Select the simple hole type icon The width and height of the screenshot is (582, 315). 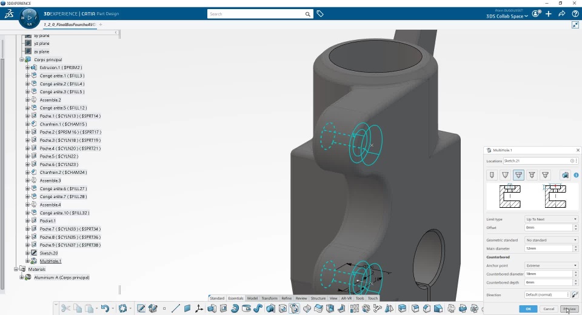coord(492,174)
